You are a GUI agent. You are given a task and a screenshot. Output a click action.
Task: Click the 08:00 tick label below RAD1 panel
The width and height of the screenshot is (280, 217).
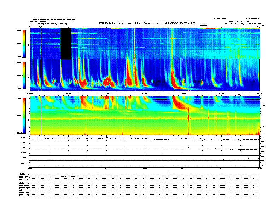click(106, 93)
